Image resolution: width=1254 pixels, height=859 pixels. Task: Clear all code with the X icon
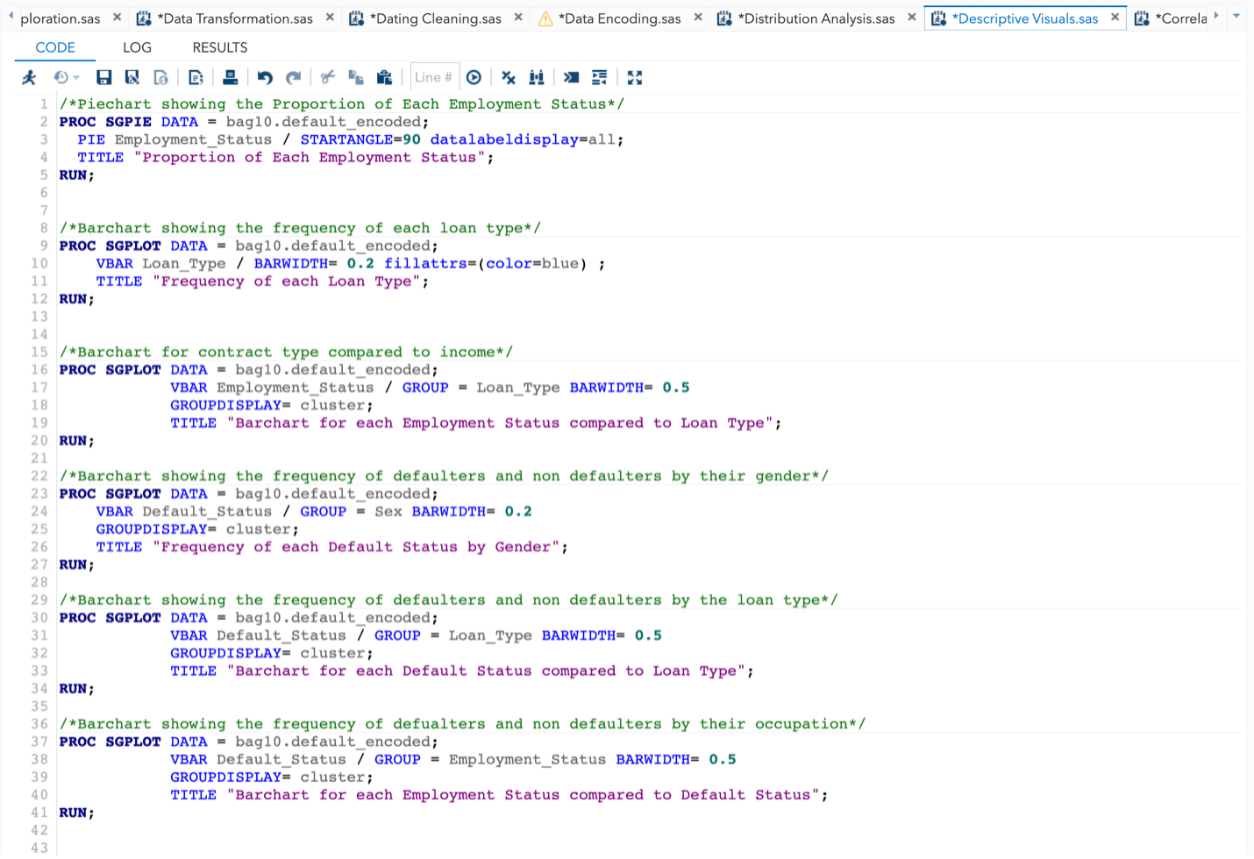click(x=509, y=77)
